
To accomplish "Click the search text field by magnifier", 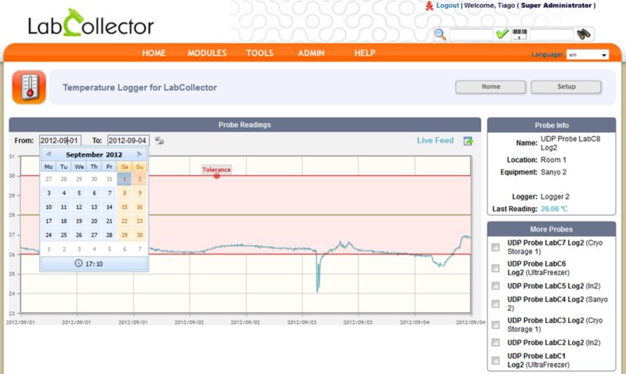I will 471,34.
